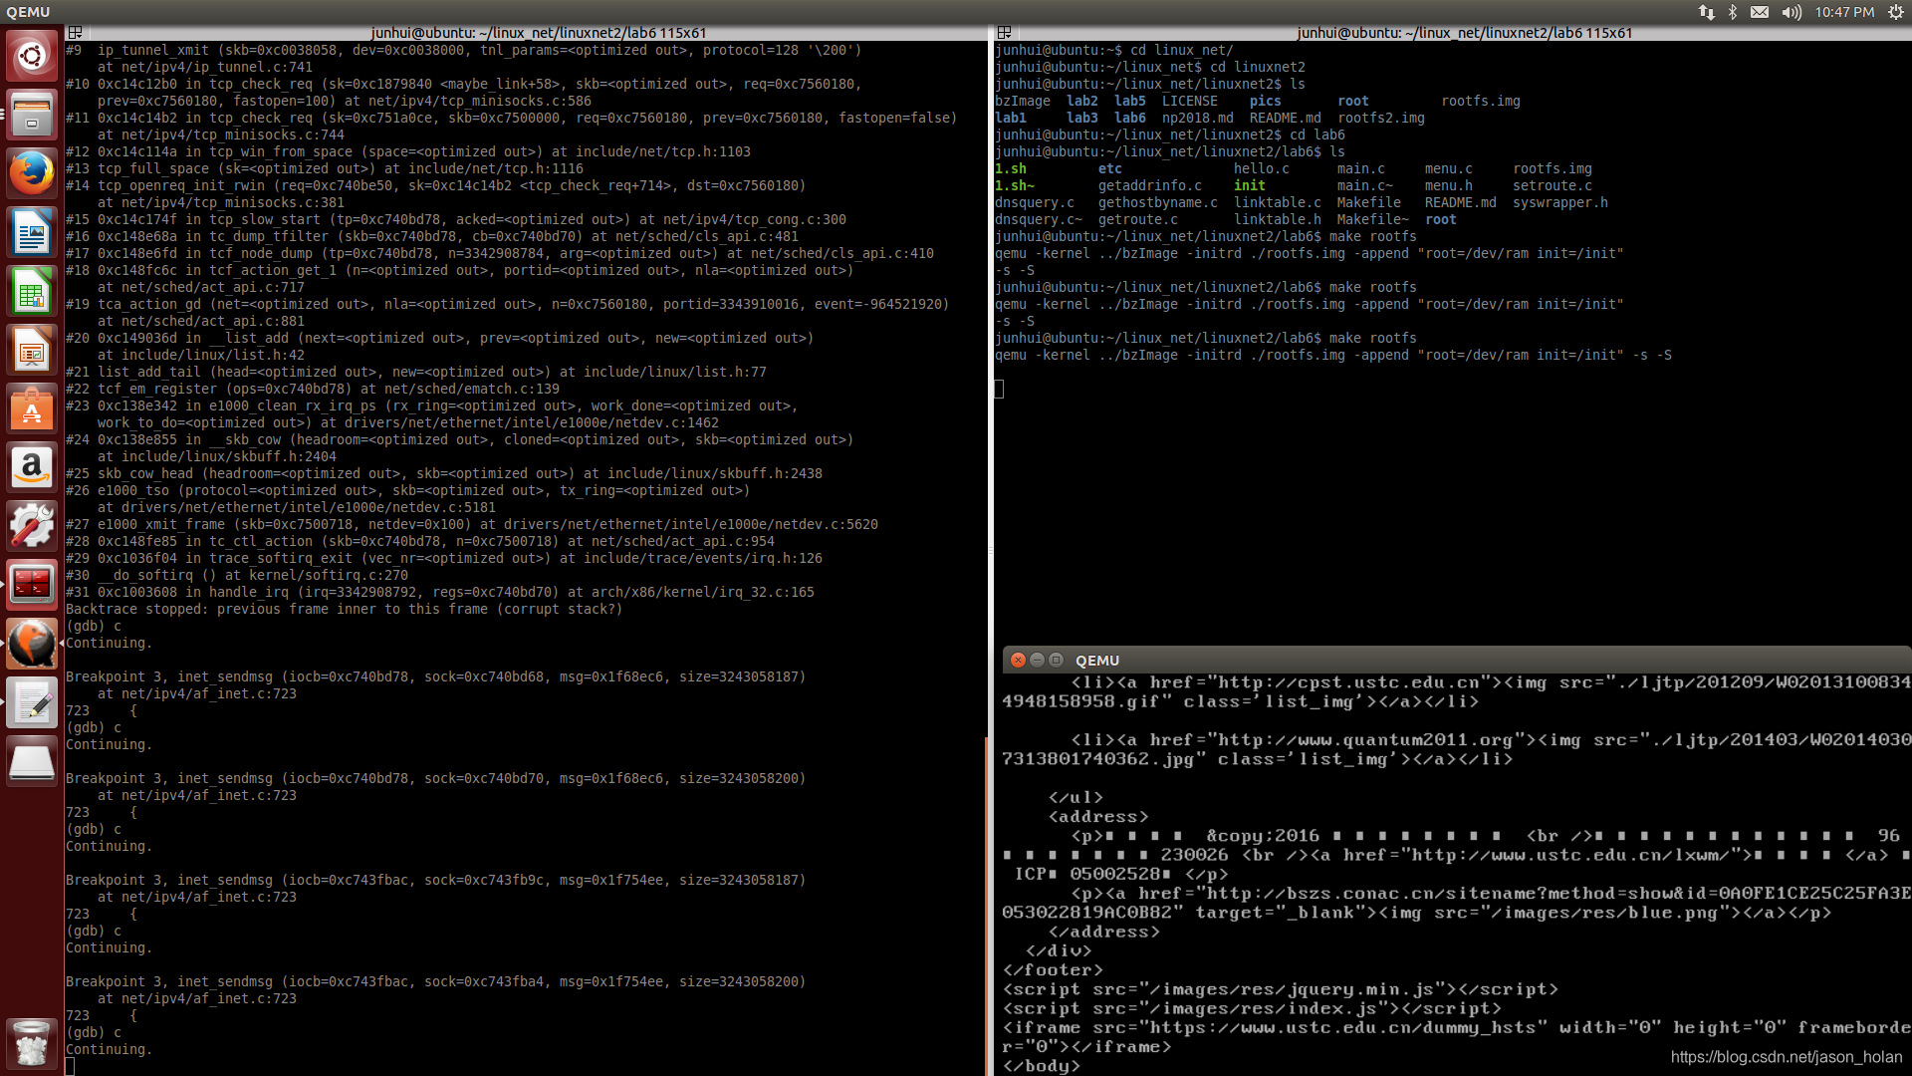1912x1076 pixels.
Task: Click last 'make rootfs' command line
Action: (x=1206, y=338)
